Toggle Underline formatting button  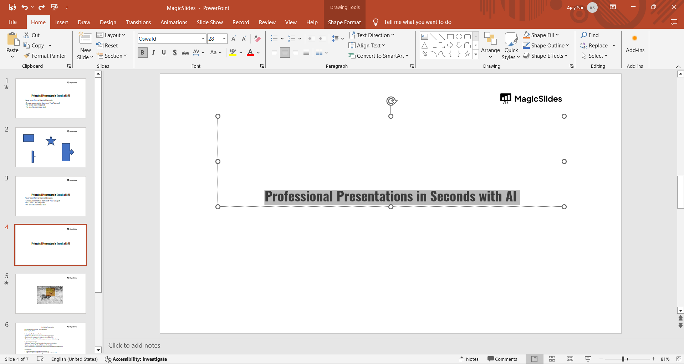click(164, 53)
